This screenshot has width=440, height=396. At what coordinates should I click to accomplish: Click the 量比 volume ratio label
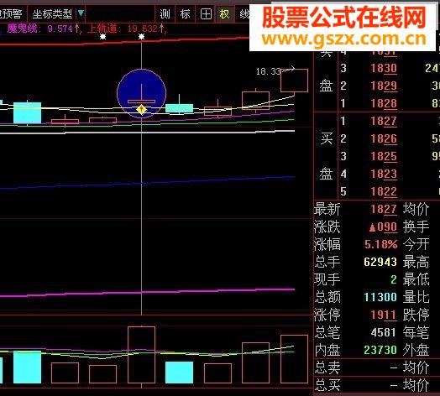coord(416,297)
